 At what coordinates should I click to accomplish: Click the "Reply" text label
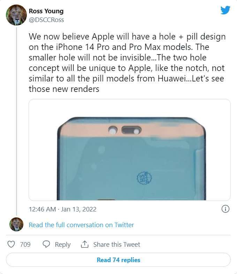point(63,245)
